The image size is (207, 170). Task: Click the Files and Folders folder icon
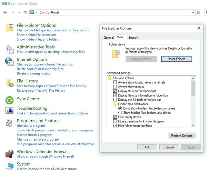[110, 78]
